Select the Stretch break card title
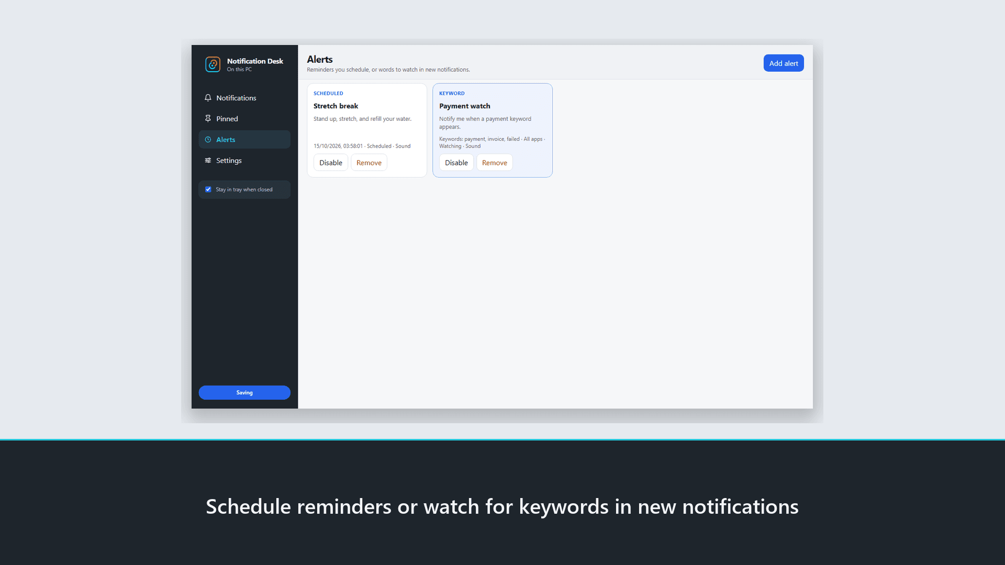 tap(336, 106)
